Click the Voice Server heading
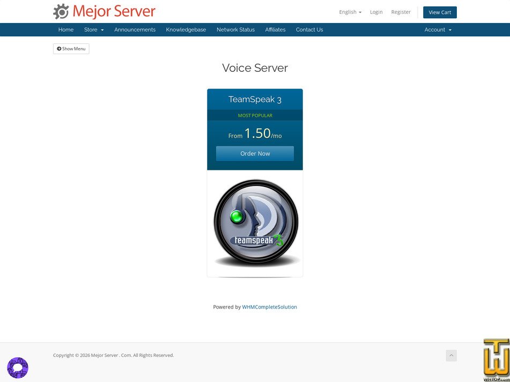Viewport: 510px width, 382px height. (x=255, y=68)
